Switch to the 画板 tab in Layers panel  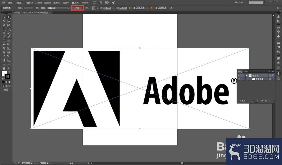[246, 71]
